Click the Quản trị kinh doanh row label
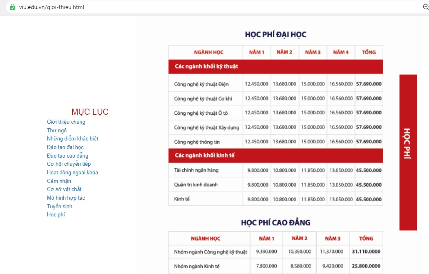 point(196,185)
